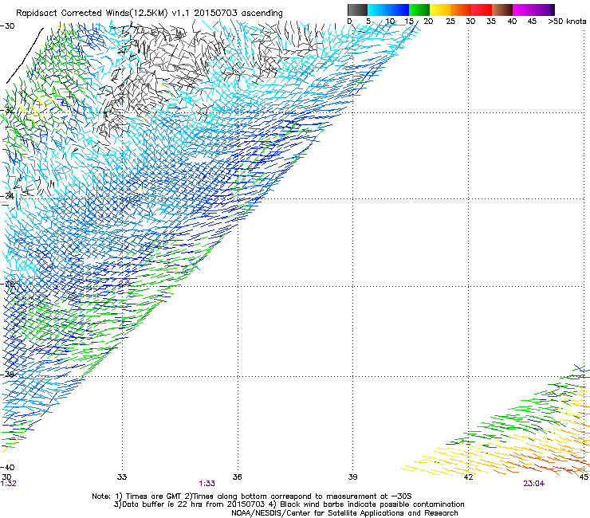Click the date '20150703 ascending' in title
This screenshot has height=518, width=590.
238,14
